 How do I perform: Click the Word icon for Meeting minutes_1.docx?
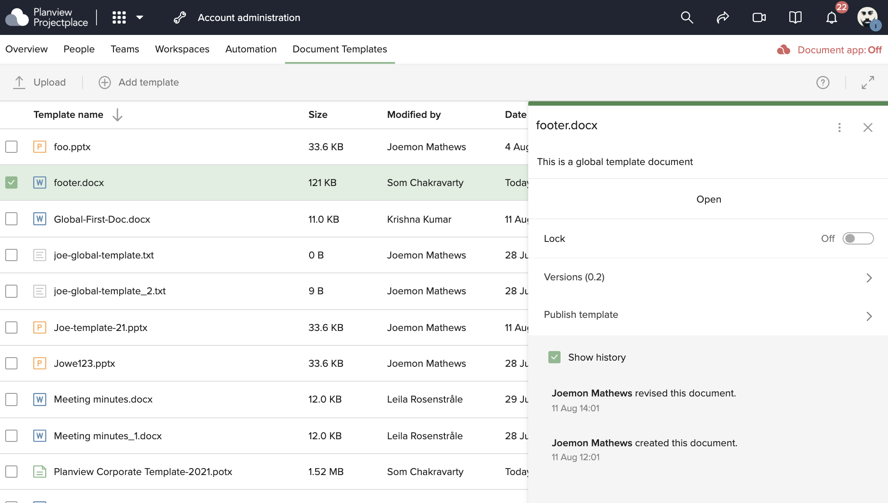coord(40,436)
